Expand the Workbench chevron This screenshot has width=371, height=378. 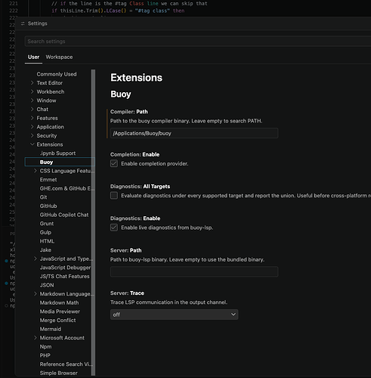coord(32,91)
